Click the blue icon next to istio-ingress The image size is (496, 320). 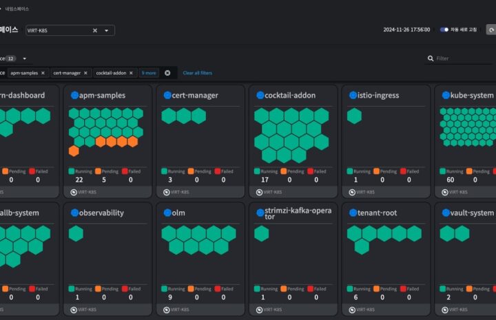[353, 95]
